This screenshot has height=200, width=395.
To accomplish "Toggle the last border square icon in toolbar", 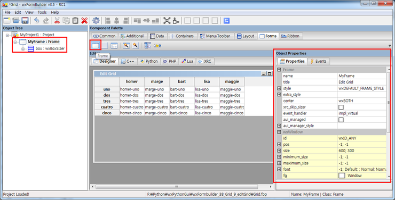I will tap(215, 21).
